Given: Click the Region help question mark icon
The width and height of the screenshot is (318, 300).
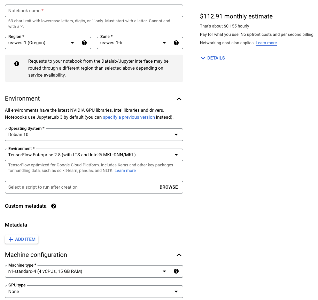Looking at the screenshot, I should tap(84, 43).
